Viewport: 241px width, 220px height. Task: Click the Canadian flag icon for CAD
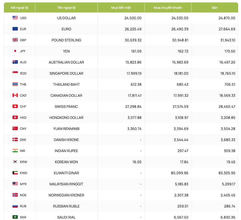point(15,95)
